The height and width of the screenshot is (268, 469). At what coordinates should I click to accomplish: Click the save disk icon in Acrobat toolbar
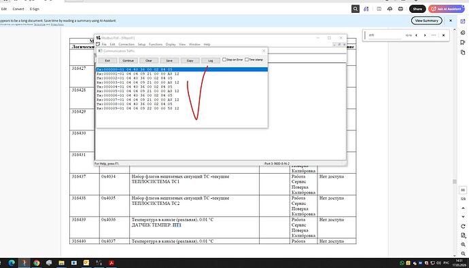[379, 9]
